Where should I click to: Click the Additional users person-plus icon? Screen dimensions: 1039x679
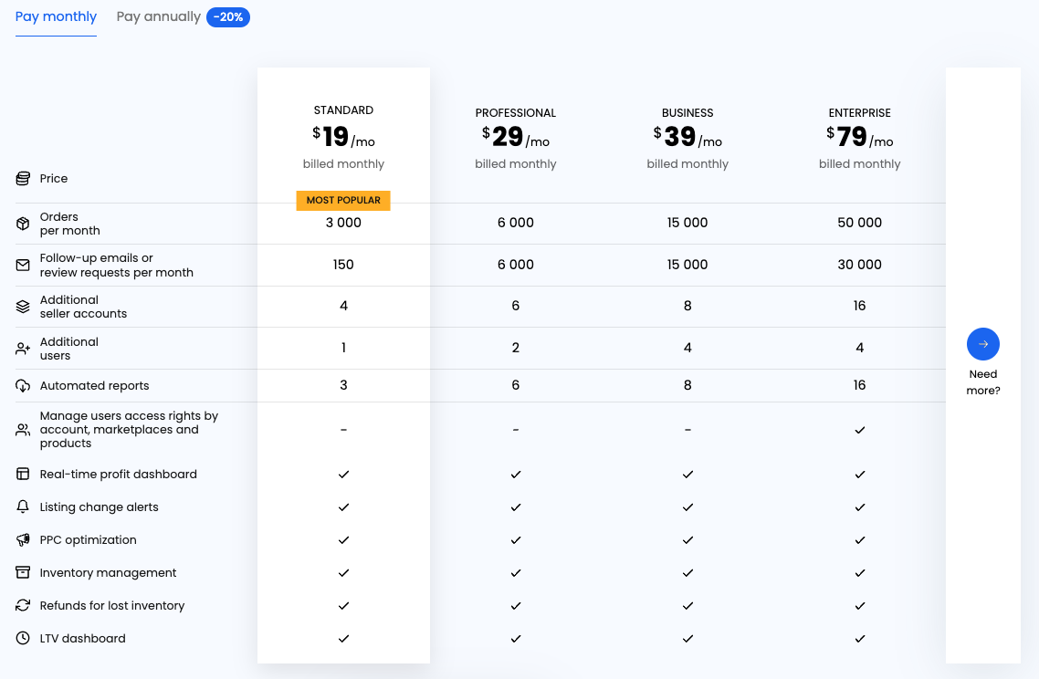(23, 349)
